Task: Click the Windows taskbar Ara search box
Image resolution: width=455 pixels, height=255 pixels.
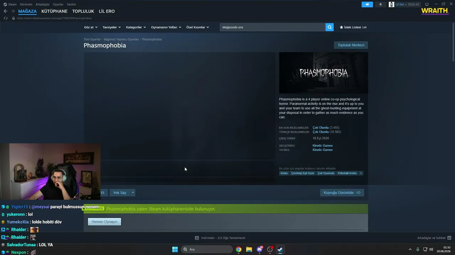Action: click(207, 249)
